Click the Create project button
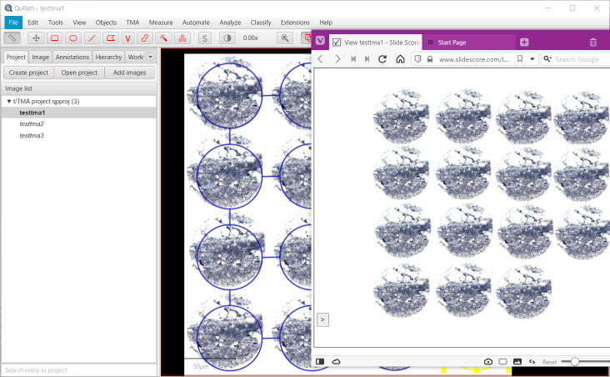This screenshot has width=610, height=377. pyautogui.click(x=29, y=73)
